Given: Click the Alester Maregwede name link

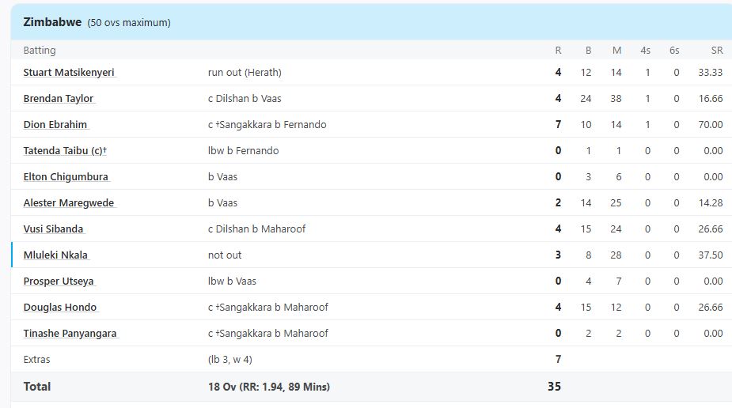Looking at the screenshot, I should (x=69, y=203).
